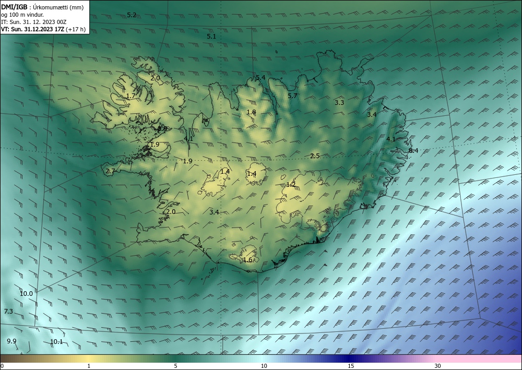522x370 pixels.
Task: Click the map value '5.1'
Action: click(x=211, y=37)
